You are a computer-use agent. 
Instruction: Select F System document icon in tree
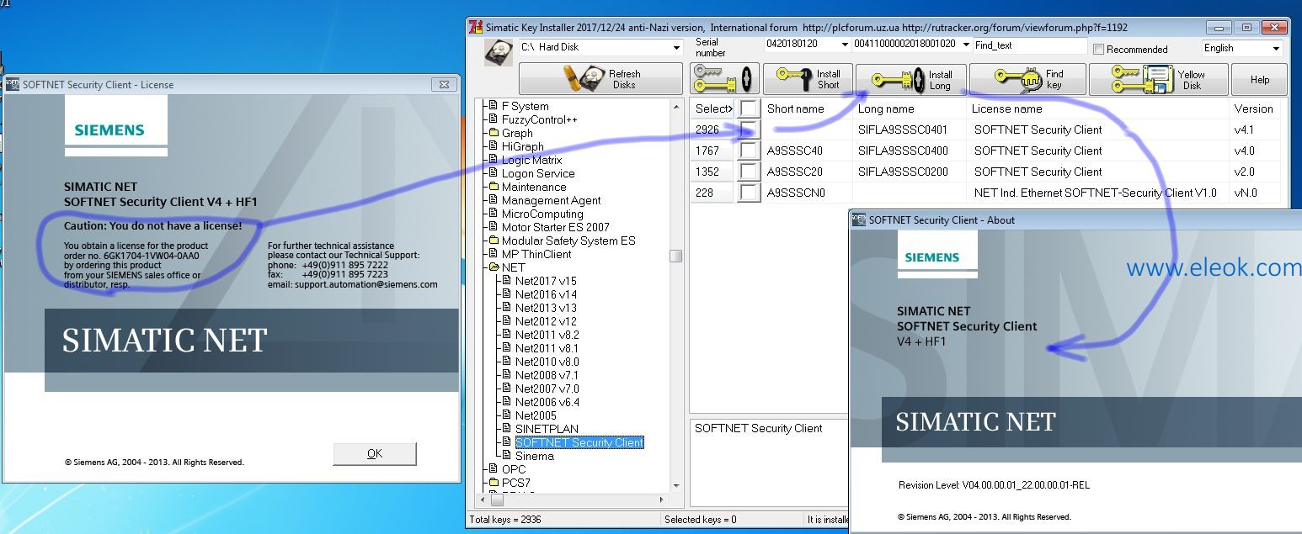494,106
